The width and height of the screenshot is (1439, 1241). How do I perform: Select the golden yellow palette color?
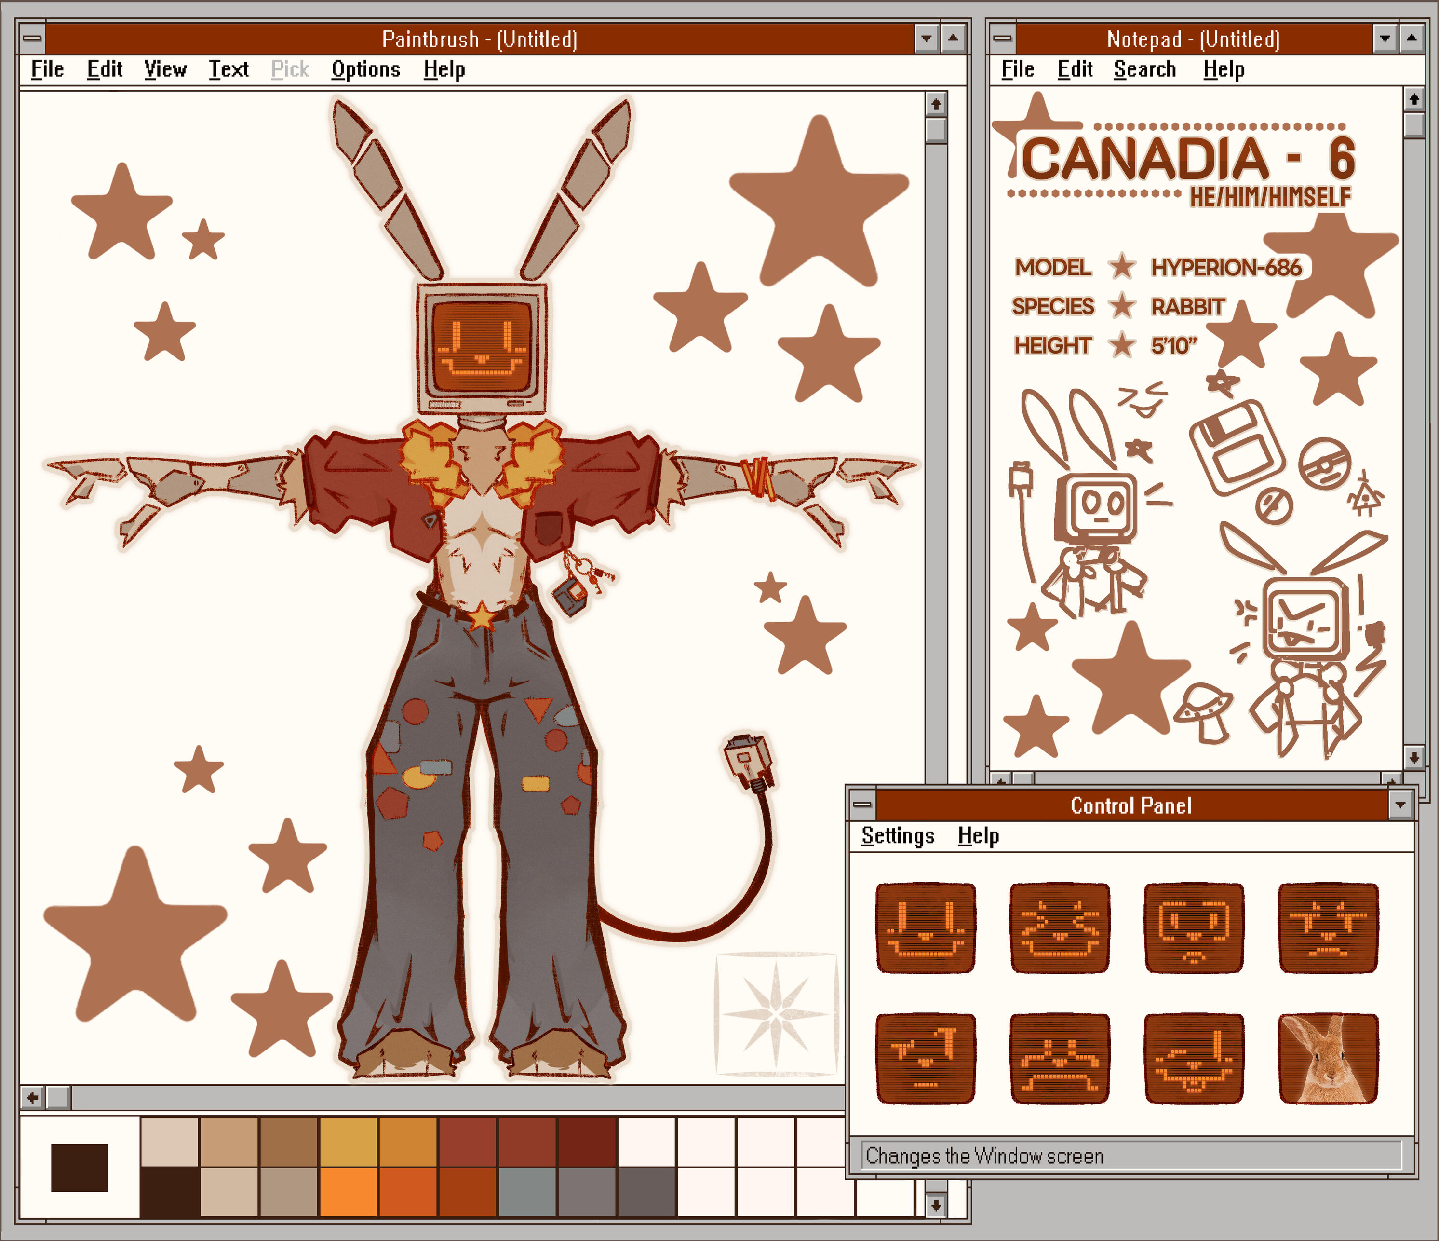click(x=348, y=1142)
